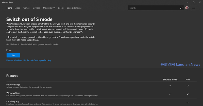Click Microsoft Edge checkmark in Before column
Screen dimensions: 203x106
pyautogui.click(x=170, y=86)
